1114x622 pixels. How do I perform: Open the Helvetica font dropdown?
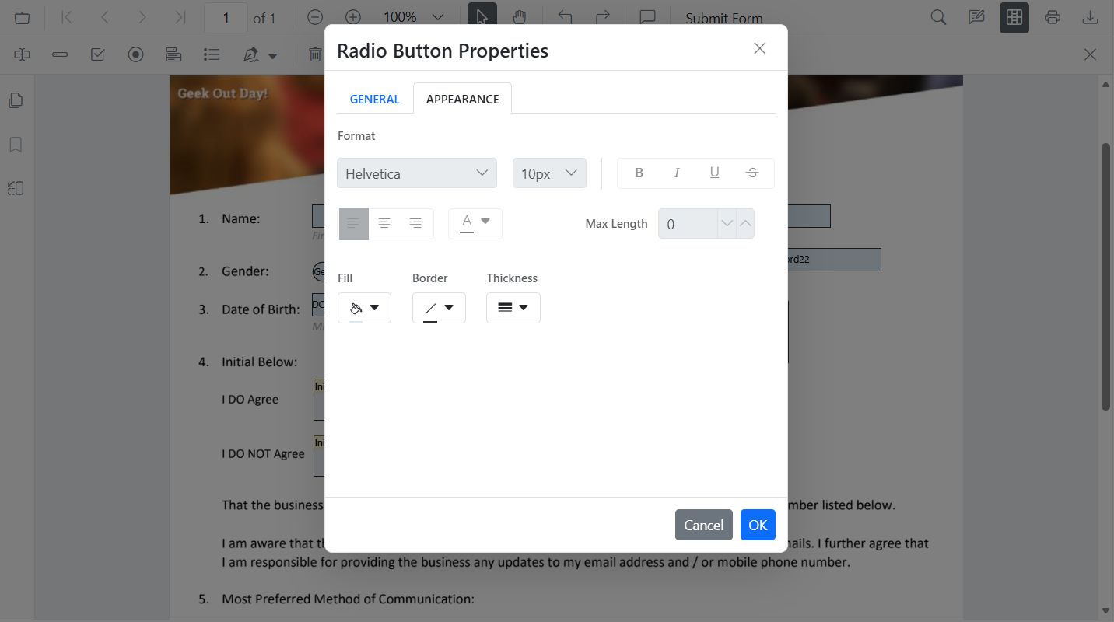coord(417,173)
